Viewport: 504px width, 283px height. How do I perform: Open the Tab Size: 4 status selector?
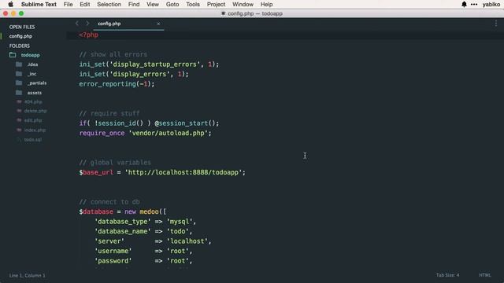point(447,275)
